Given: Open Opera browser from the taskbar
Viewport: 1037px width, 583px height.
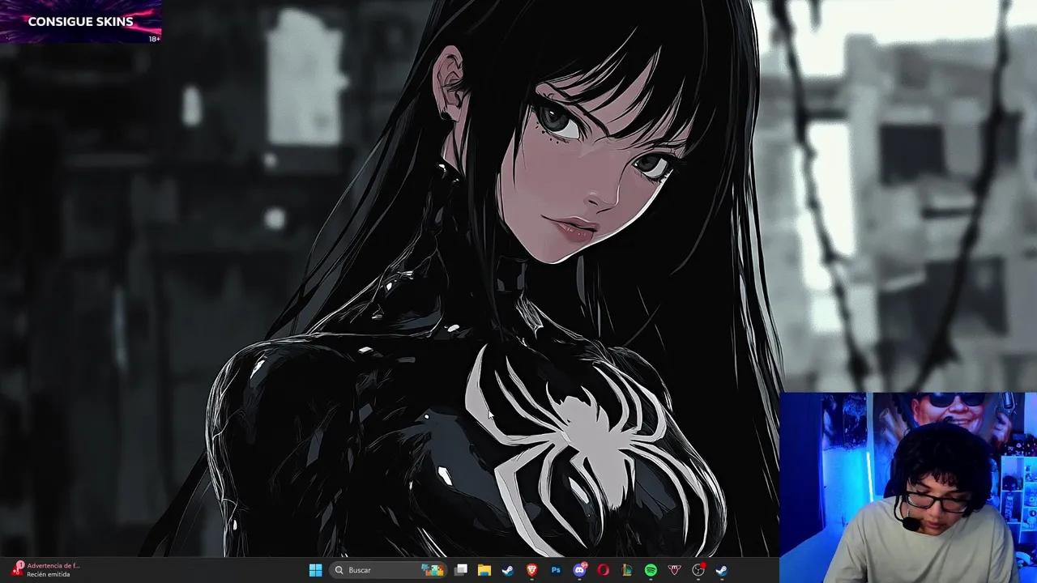Looking at the screenshot, I should 604,570.
